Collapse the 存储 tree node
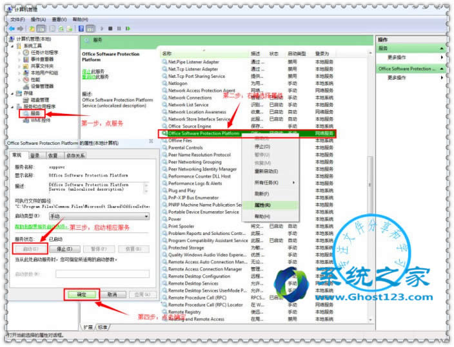The image size is (454, 347). coord(12,93)
